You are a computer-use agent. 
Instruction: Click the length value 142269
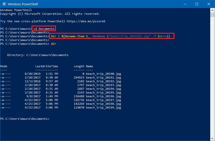tap(79, 104)
